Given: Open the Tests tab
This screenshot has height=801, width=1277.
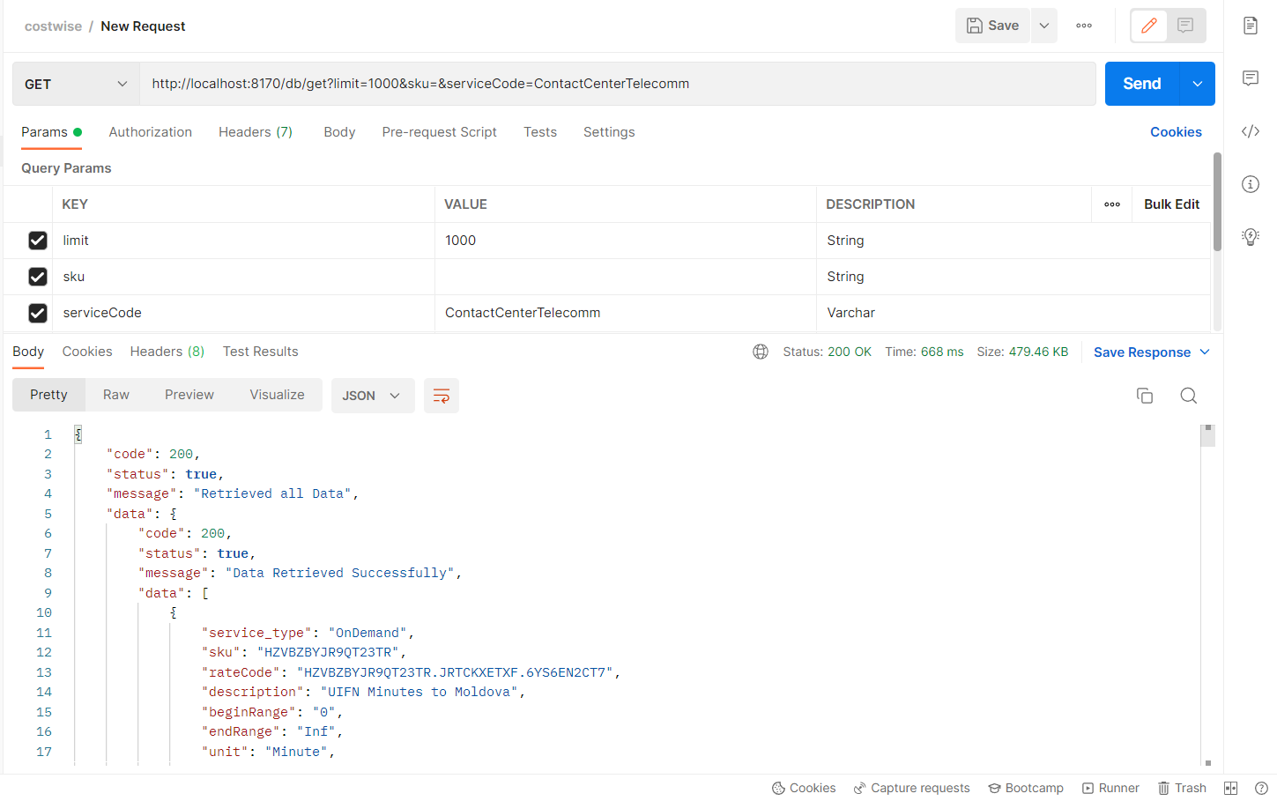Looking at the screenshot, I should click(540, 132).
